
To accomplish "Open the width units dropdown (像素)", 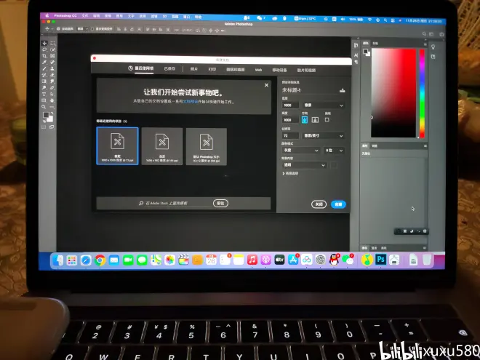I will coord(324,105).
